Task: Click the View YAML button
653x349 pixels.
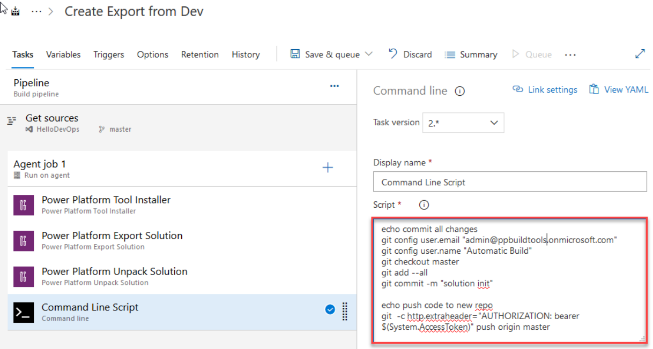Action: [619, 90]
